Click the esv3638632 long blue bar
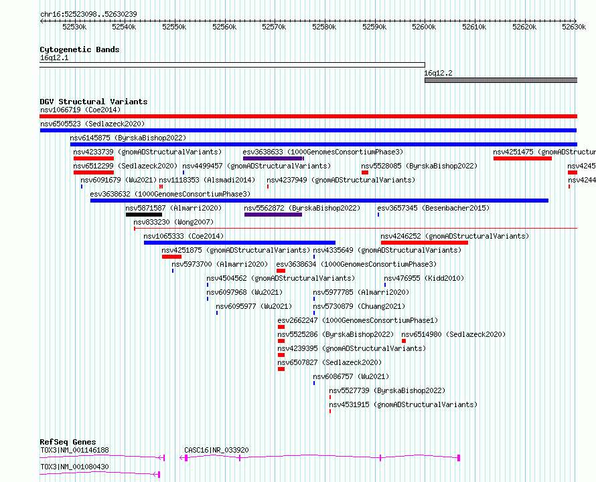The width and height of the screenshot is (596, 482). coord(319,201)
